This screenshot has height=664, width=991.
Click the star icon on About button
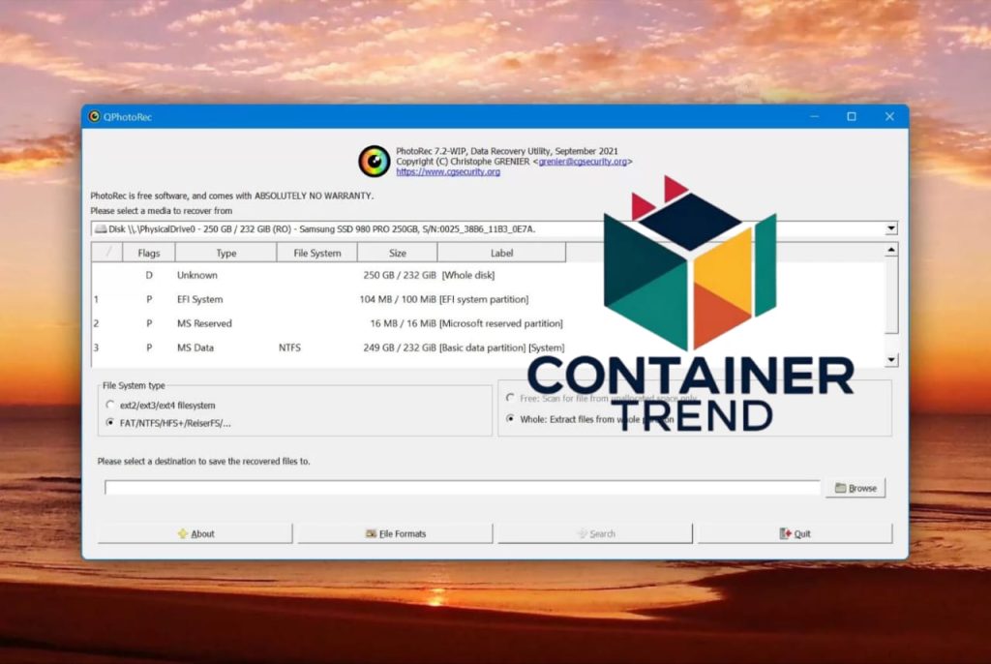point(183,533)
